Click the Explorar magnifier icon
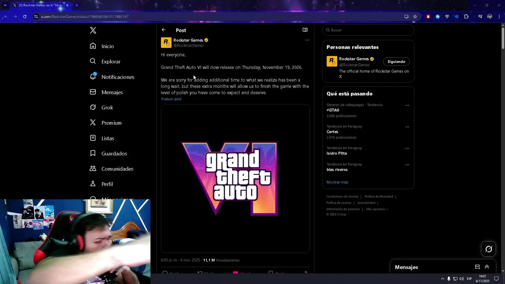Screen dimensions: 505x284 pos(93,61)
